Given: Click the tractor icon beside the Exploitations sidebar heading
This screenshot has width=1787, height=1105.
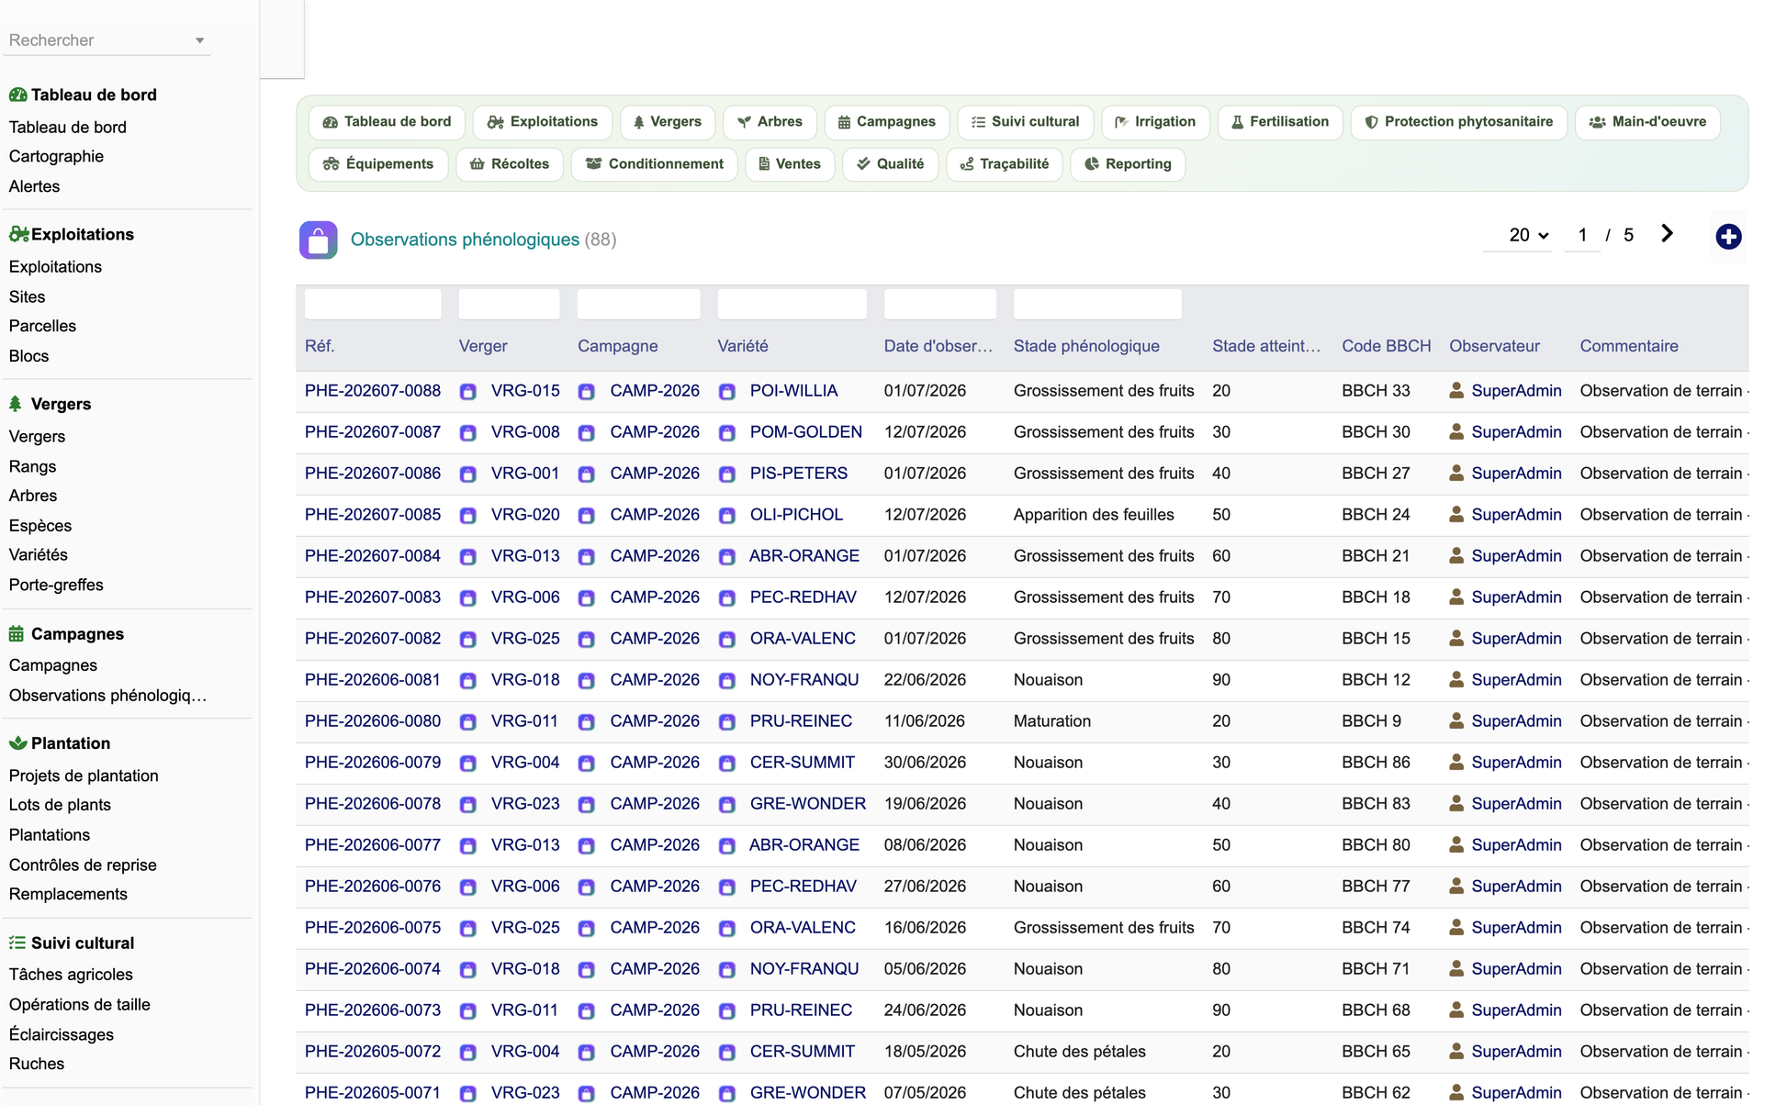Looking at the screenshot, I should click(18, 234).
